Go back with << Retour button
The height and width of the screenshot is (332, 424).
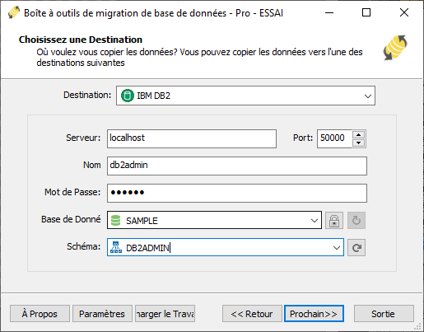252,313
